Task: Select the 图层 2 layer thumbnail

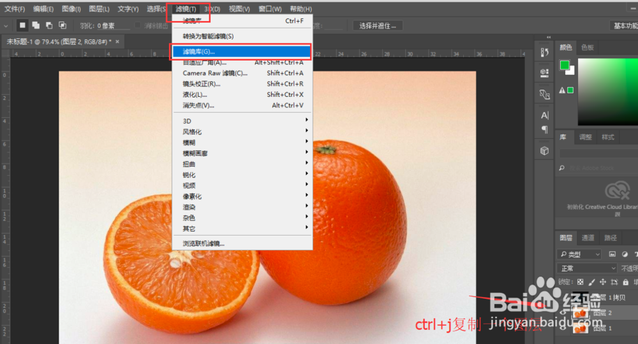Action: (581, 313)
